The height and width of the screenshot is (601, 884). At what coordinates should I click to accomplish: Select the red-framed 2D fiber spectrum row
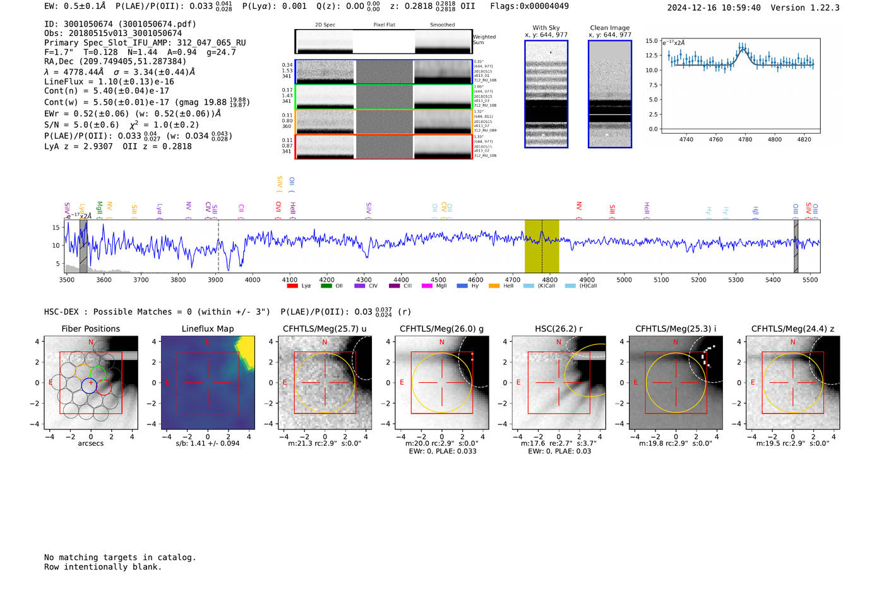point(383,147)
